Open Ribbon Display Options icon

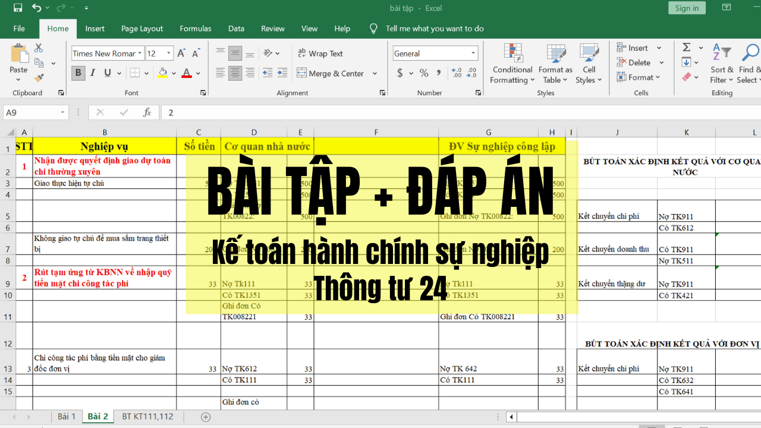pyautogui.click(x=727, y=8)
